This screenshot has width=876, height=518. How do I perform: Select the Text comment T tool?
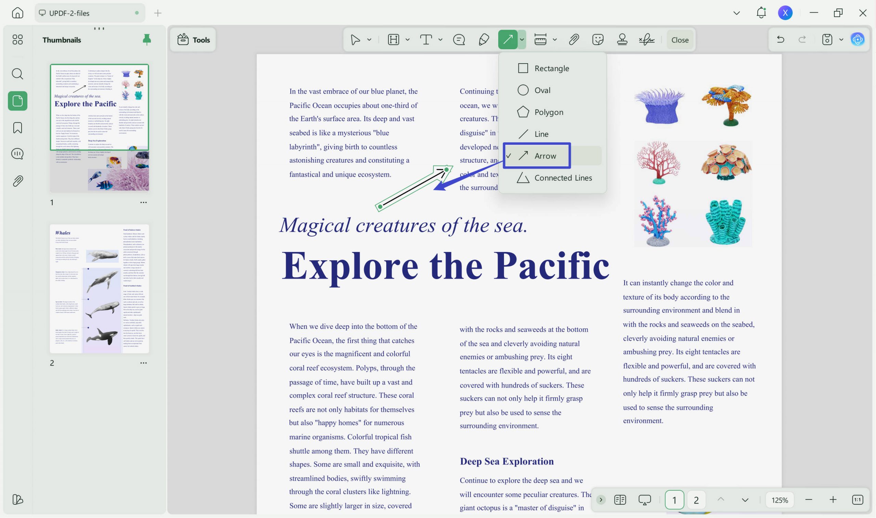point(426,40)
